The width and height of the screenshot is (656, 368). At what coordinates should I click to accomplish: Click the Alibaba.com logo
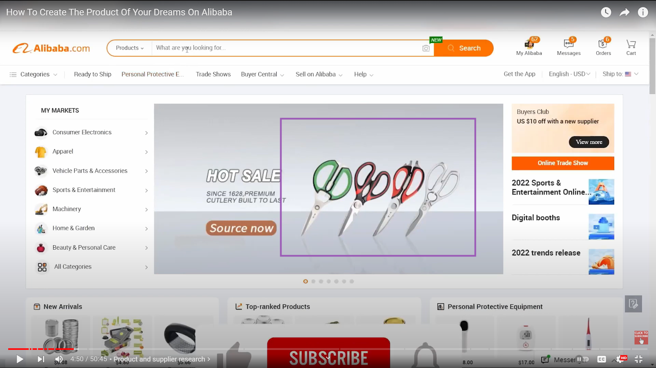pyautogui.click(x=51, y=48)
